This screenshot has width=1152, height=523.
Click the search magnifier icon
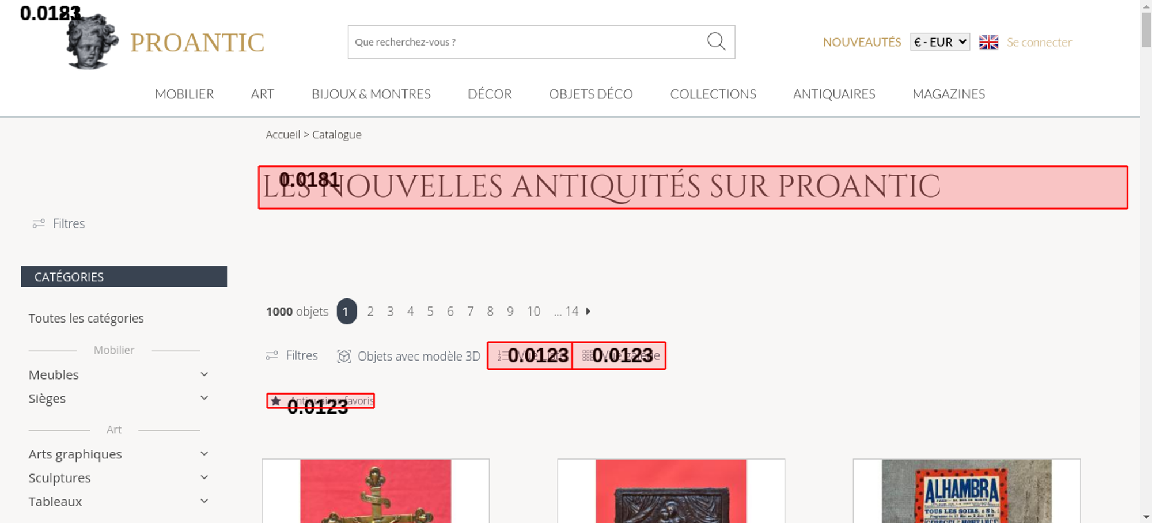point(716,41)
